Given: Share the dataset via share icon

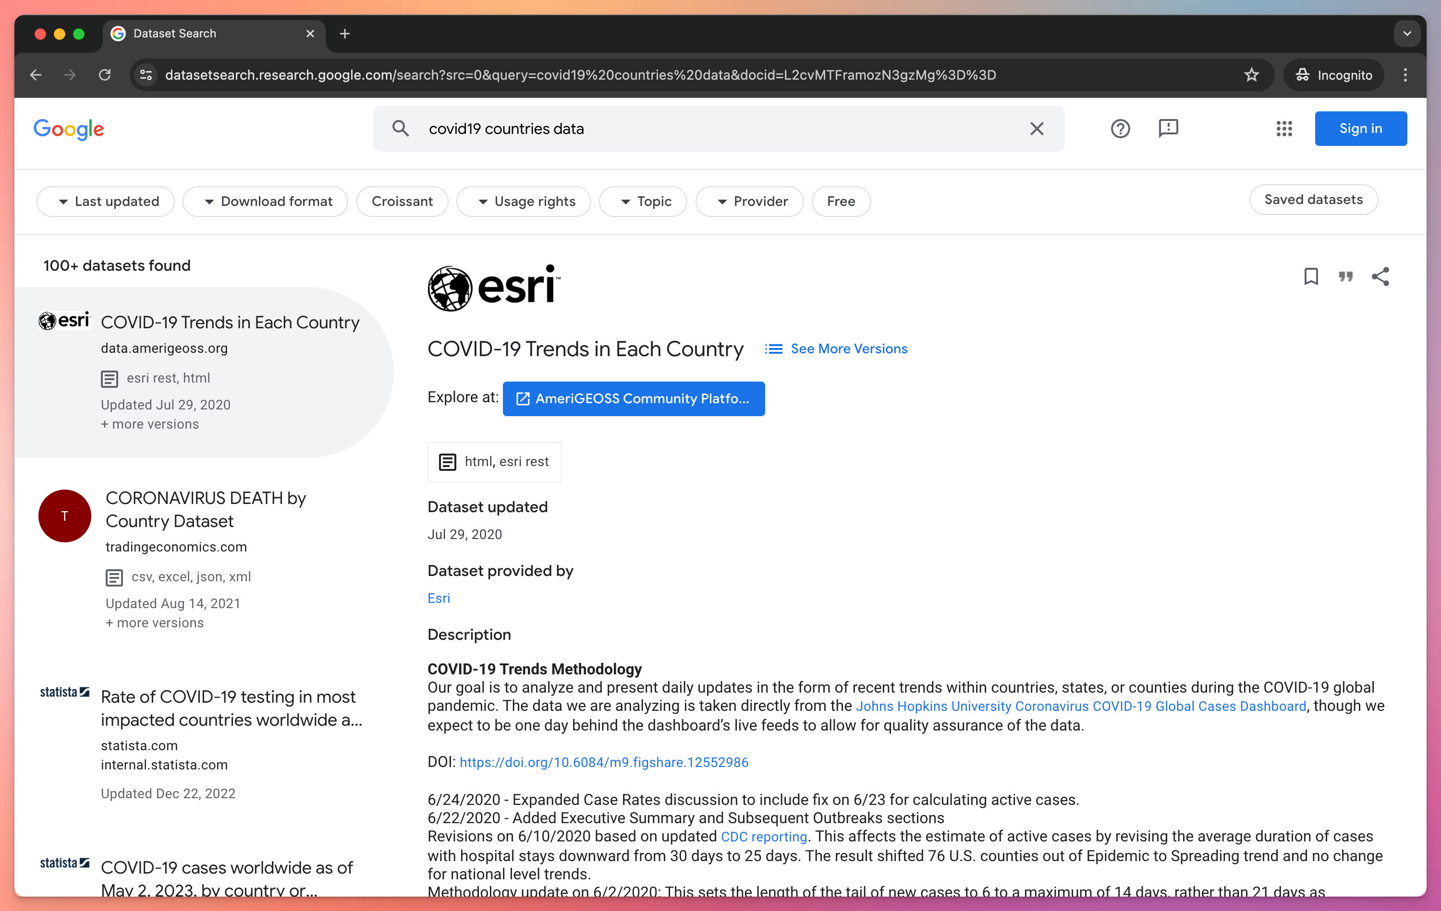Looking at the screenshot, I should point(1380,276).
